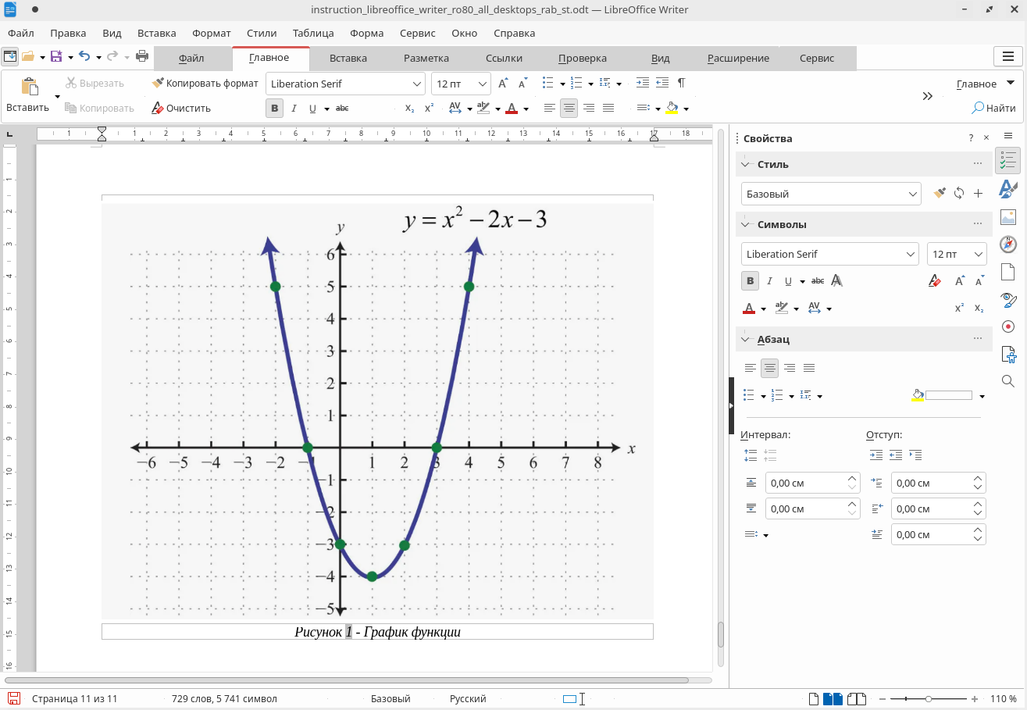Increase font size with the ribbon's grow icon
The height and width of the screenshot is (710, 1027).
(x=503, y=84)
